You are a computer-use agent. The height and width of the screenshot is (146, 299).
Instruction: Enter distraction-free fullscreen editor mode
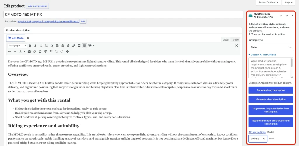click(x=236, y=46)
